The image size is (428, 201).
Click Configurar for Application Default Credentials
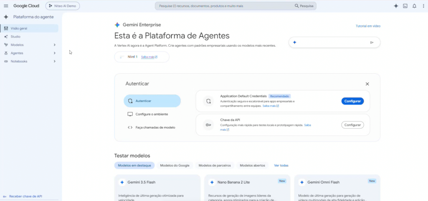(x=352, y=101)
